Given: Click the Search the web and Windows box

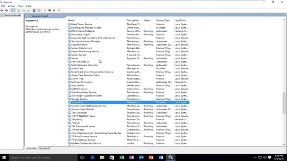Looking at the screenshot, I should click(43, 157).
